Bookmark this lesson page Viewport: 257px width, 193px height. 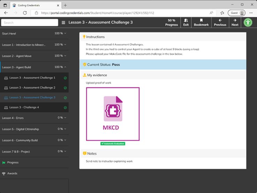pos(201,22)
